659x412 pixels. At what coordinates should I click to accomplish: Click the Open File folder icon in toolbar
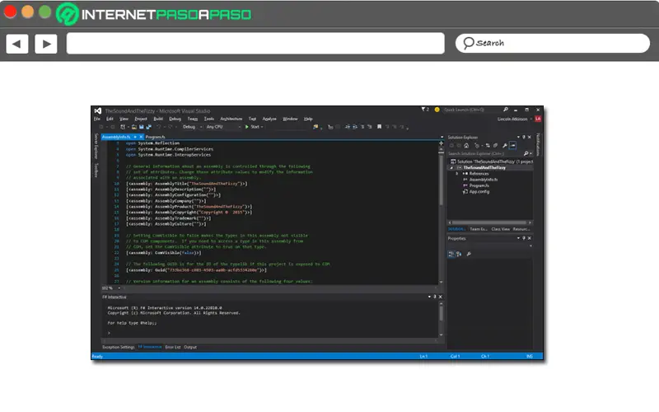(x=134, y=127)
